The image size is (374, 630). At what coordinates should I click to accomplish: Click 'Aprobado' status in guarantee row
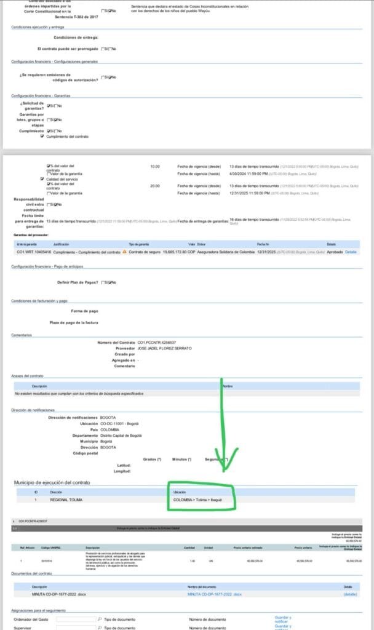335,252
